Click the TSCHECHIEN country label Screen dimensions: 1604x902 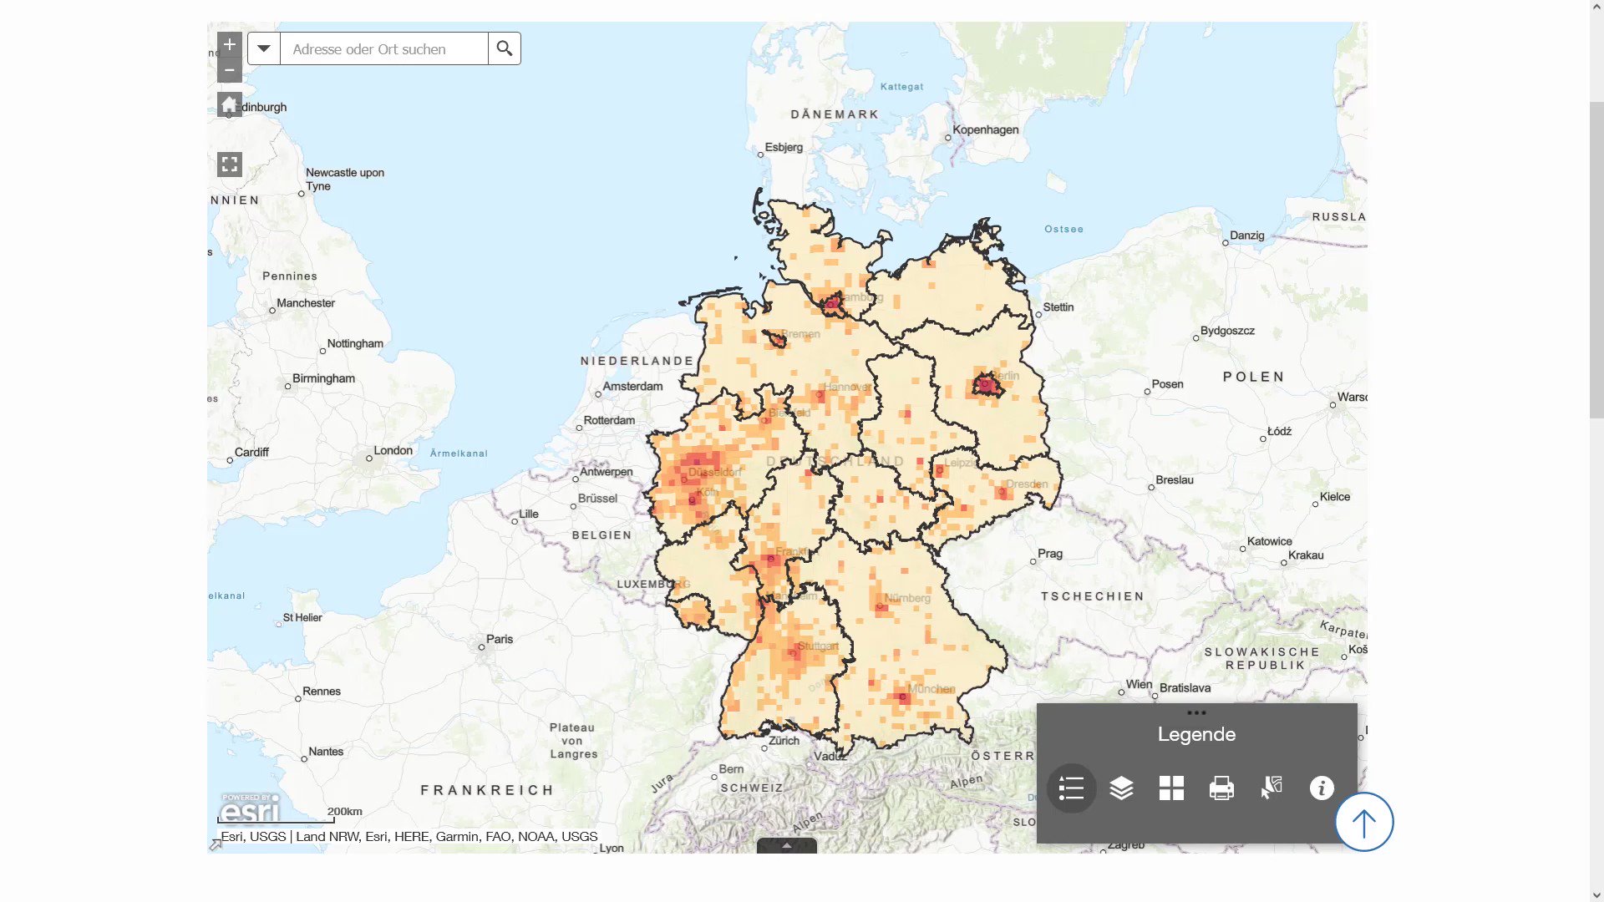tap(1093, 596)
